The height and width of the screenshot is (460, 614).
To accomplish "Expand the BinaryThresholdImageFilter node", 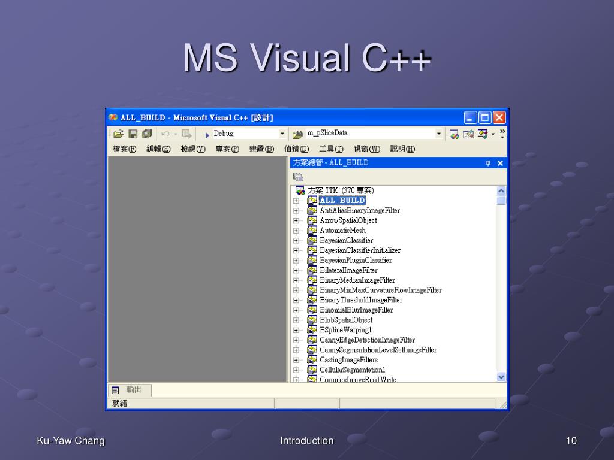I will [x=296, y=301].
